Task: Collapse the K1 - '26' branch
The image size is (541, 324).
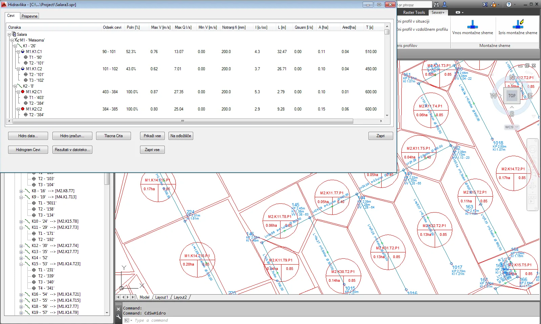Action: 15,46
